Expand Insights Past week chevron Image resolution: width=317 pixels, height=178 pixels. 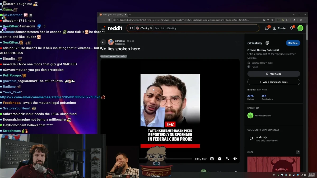[x=268, y=90]
